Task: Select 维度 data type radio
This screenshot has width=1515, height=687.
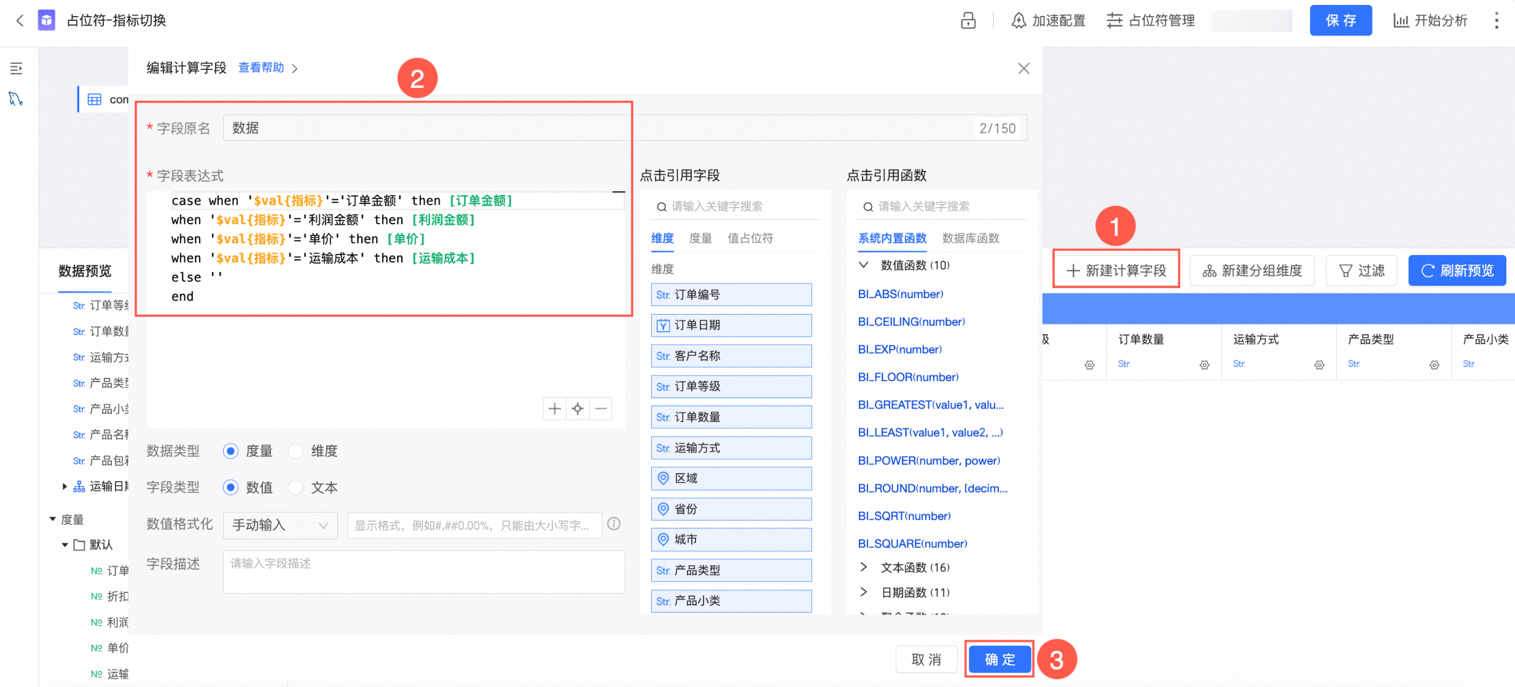Action: [x=296, y=451]
